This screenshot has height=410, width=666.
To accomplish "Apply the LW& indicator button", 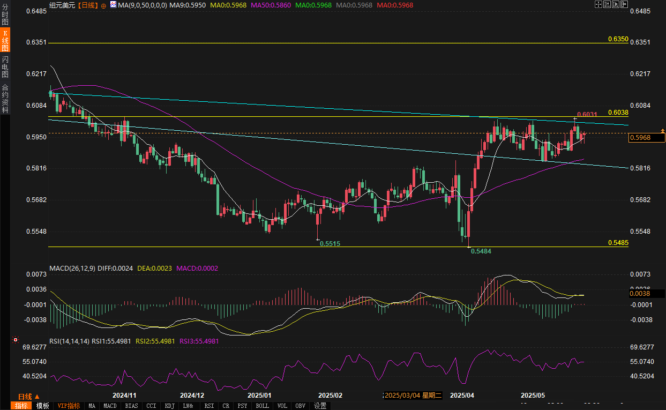I will (188, 406).
